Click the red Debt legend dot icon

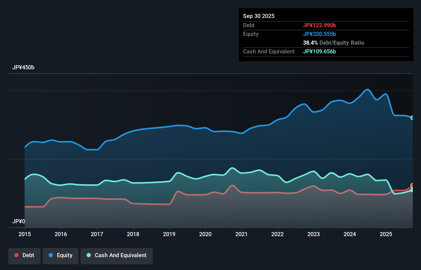(x=16, y=255)
